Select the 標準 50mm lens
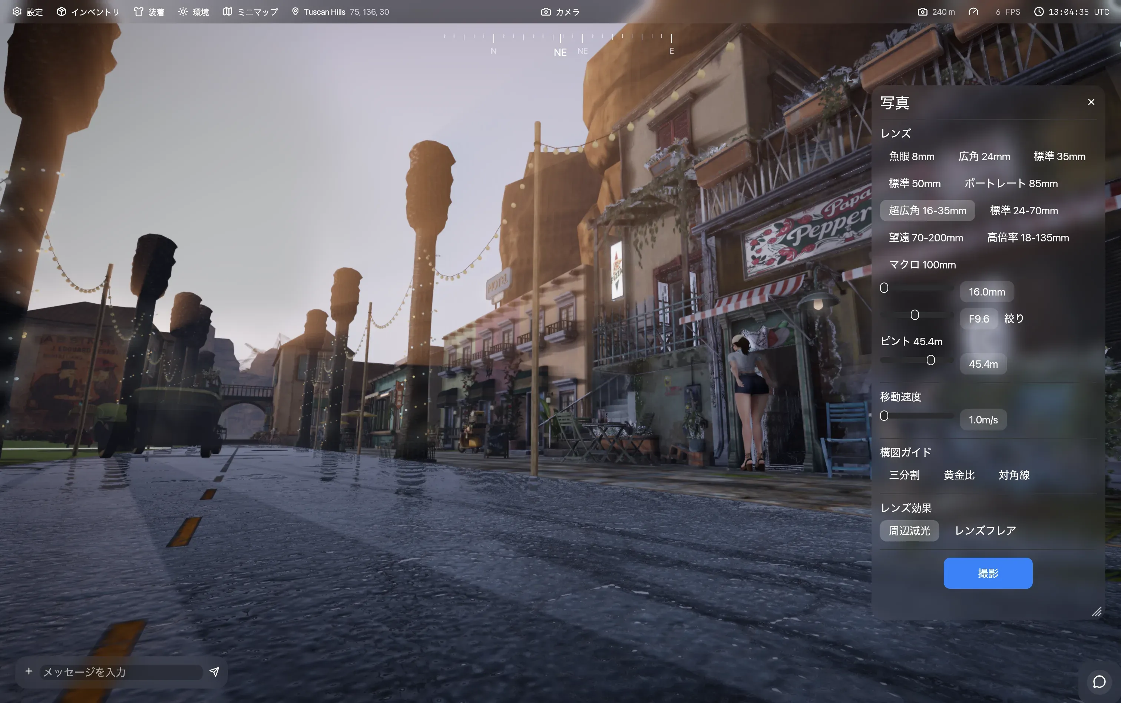 click(914, 183)
